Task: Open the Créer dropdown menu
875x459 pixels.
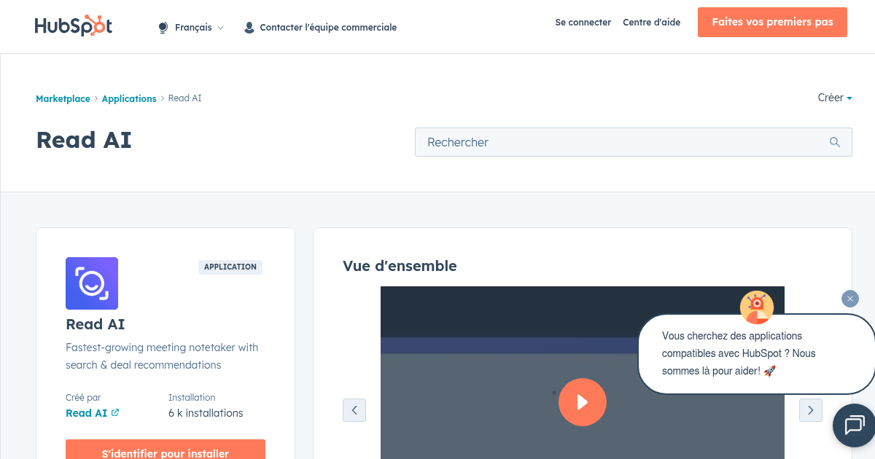Action: click(833, 98)
